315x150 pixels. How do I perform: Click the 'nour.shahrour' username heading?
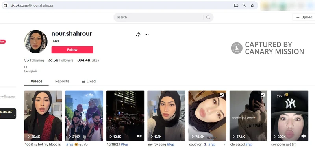pyautogui.click(x=72, y=33)
